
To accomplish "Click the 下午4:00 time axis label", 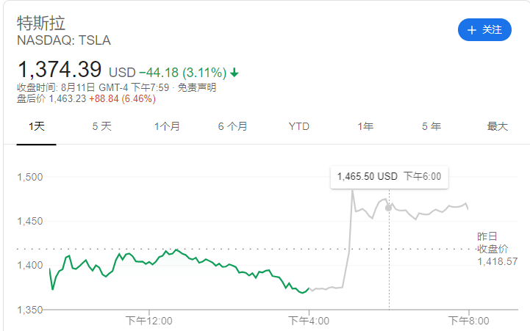I will tap(309, 320).
